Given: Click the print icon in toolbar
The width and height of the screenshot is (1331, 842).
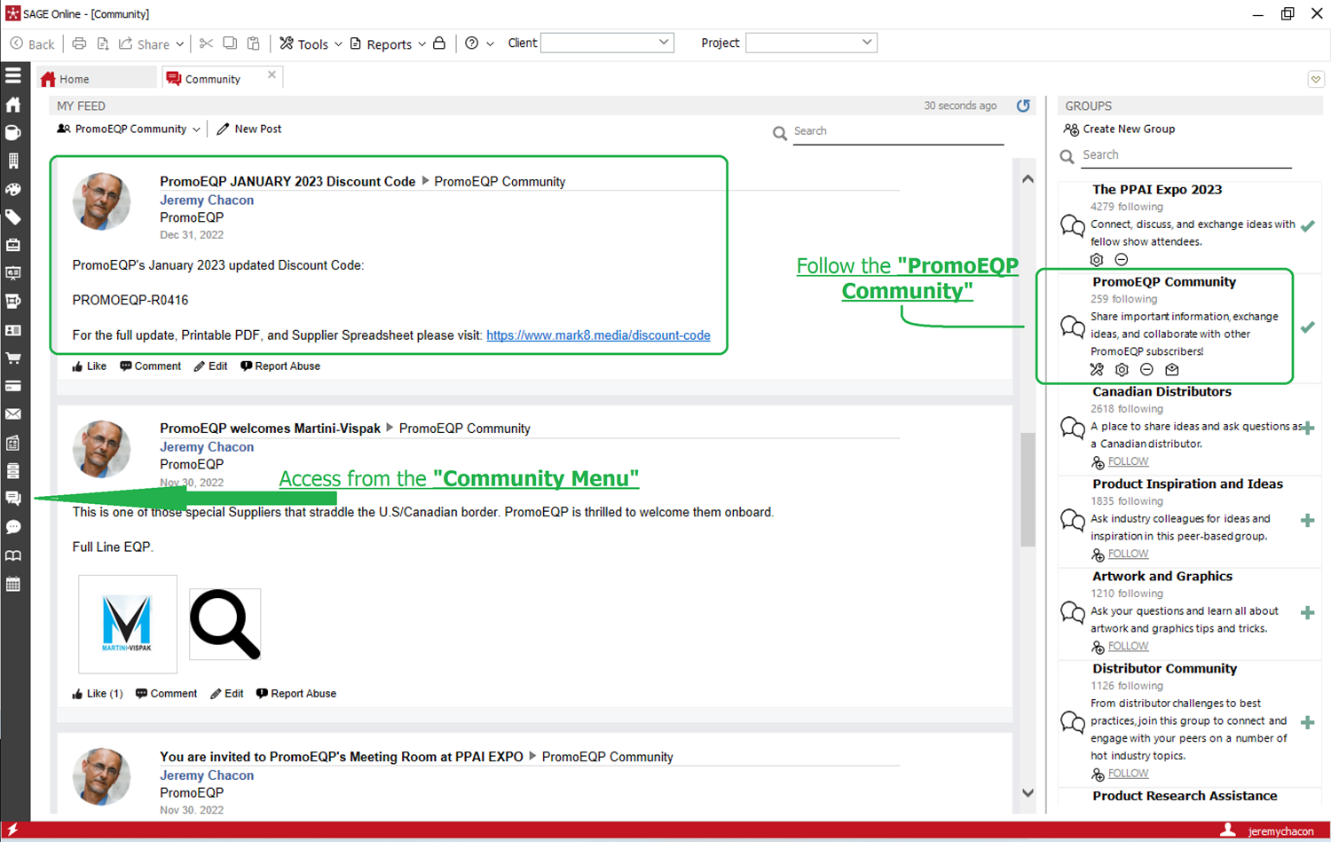Looking at the screenshot, I should pos(79,43).
